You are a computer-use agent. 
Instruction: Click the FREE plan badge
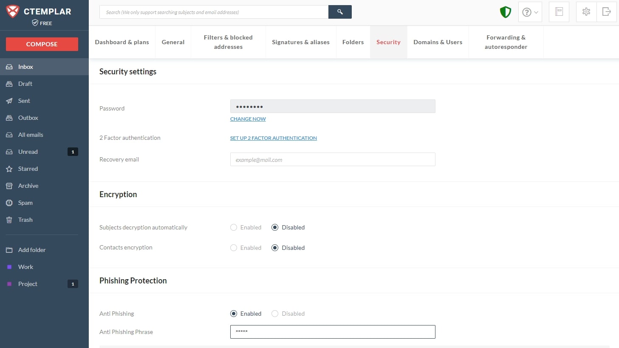coord(42,23)
